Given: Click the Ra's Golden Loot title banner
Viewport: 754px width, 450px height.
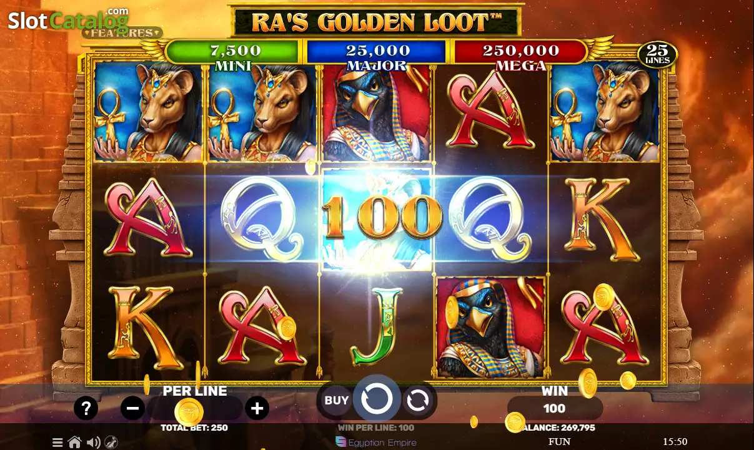Looking at the screenshot, I should [377, 22].
